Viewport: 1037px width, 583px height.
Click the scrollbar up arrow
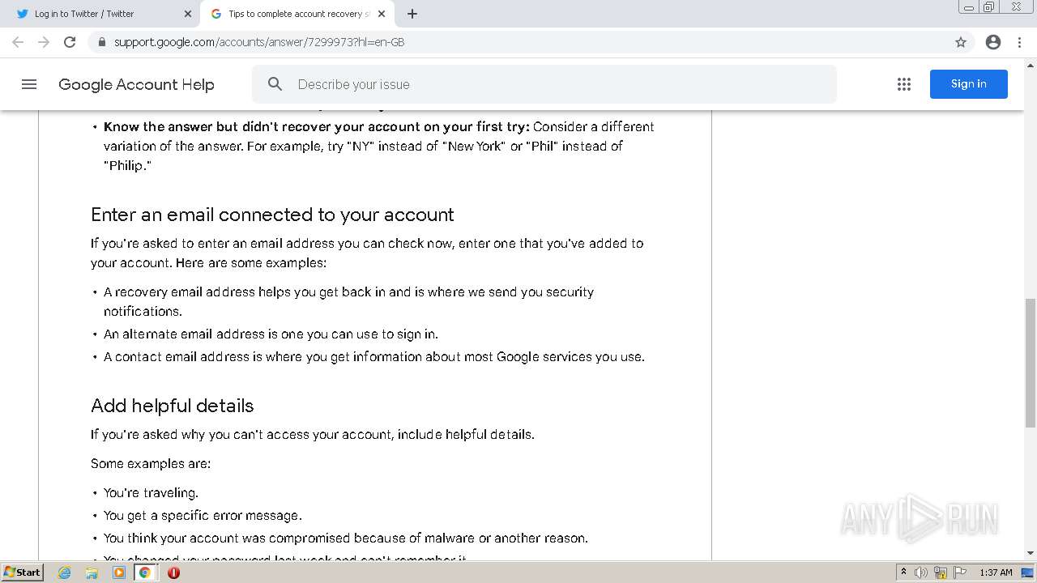[x=1031, y=65]
